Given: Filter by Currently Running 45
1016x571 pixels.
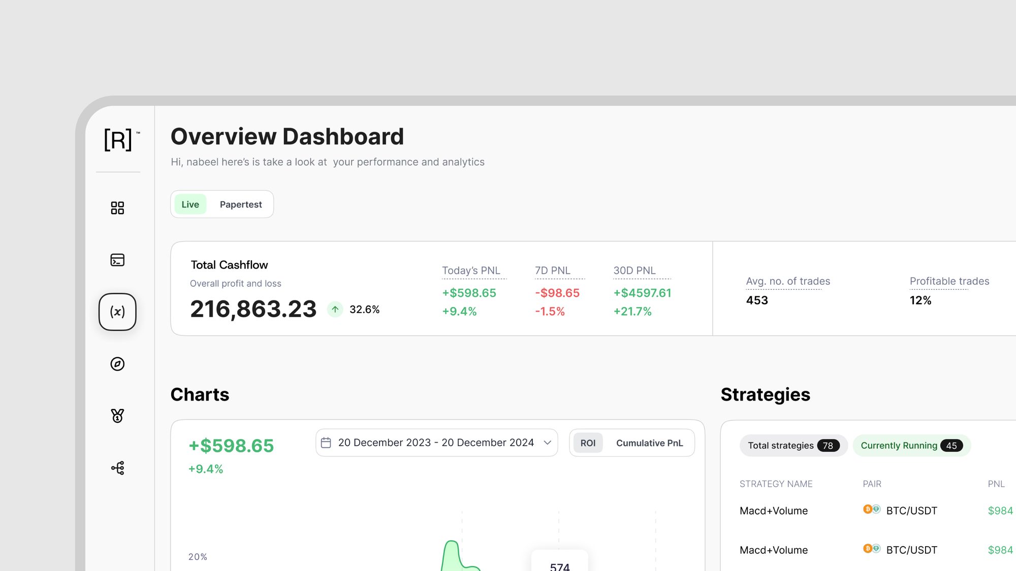Looking at the screenshot, I should tap(912, 446).
